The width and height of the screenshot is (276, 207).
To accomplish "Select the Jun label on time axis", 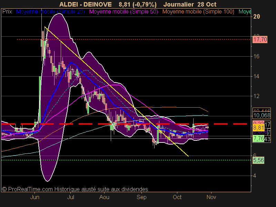I will click(x=35, y=197).
